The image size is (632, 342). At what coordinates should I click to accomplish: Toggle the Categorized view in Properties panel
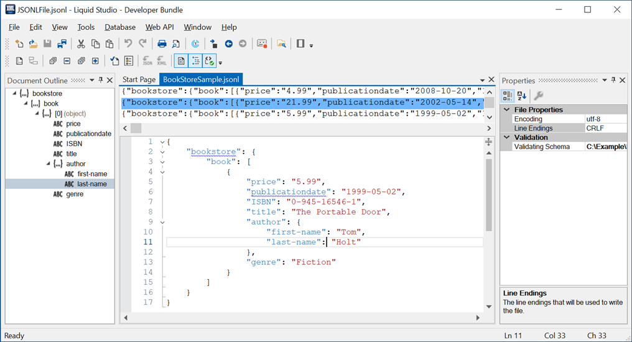507,95
